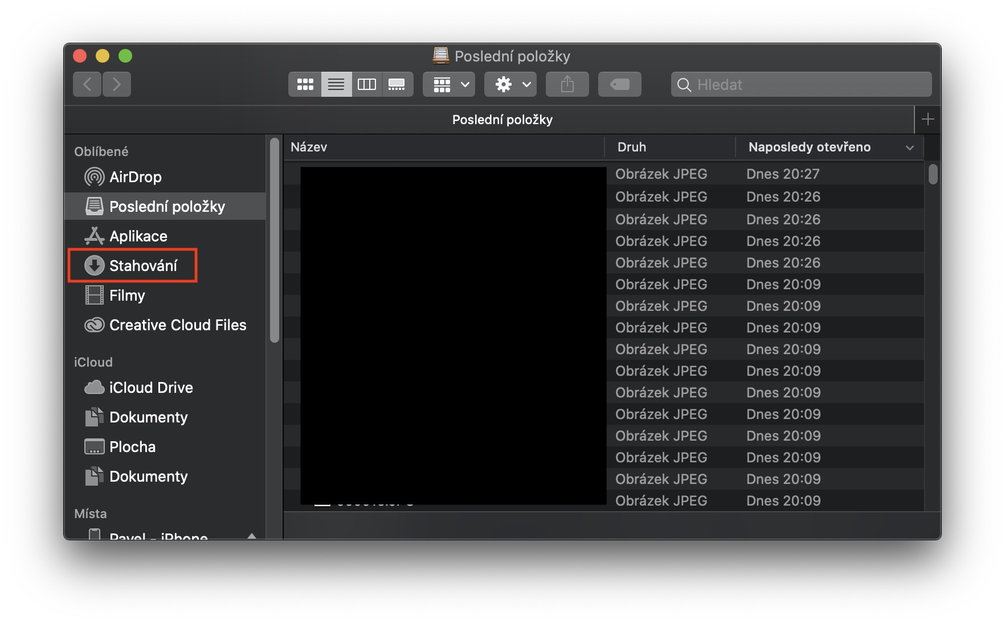Viewport: 1005px width, 624px height.
Task: Open Creative Cloud Files in sidebar
Action: coord(165,325)
